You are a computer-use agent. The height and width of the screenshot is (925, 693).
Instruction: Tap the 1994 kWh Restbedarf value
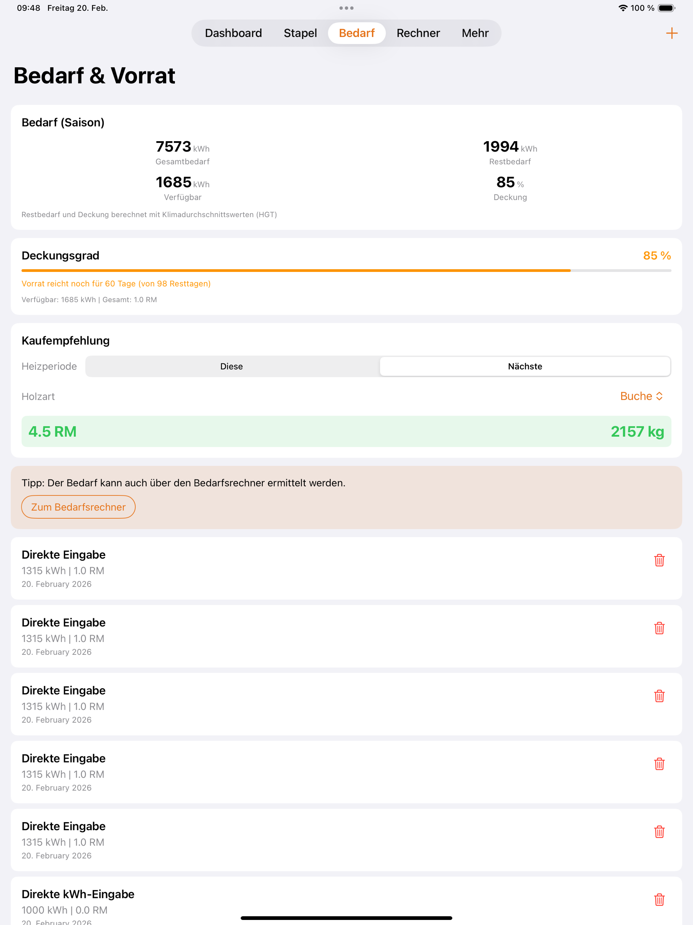(510, 147)
